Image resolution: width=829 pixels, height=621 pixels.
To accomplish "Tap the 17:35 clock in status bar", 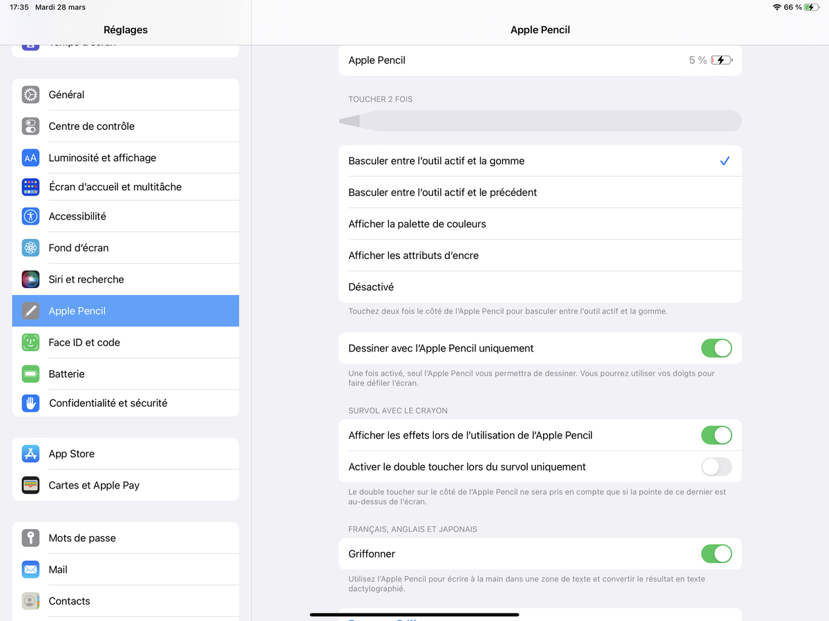I will (x=19, y=7).
